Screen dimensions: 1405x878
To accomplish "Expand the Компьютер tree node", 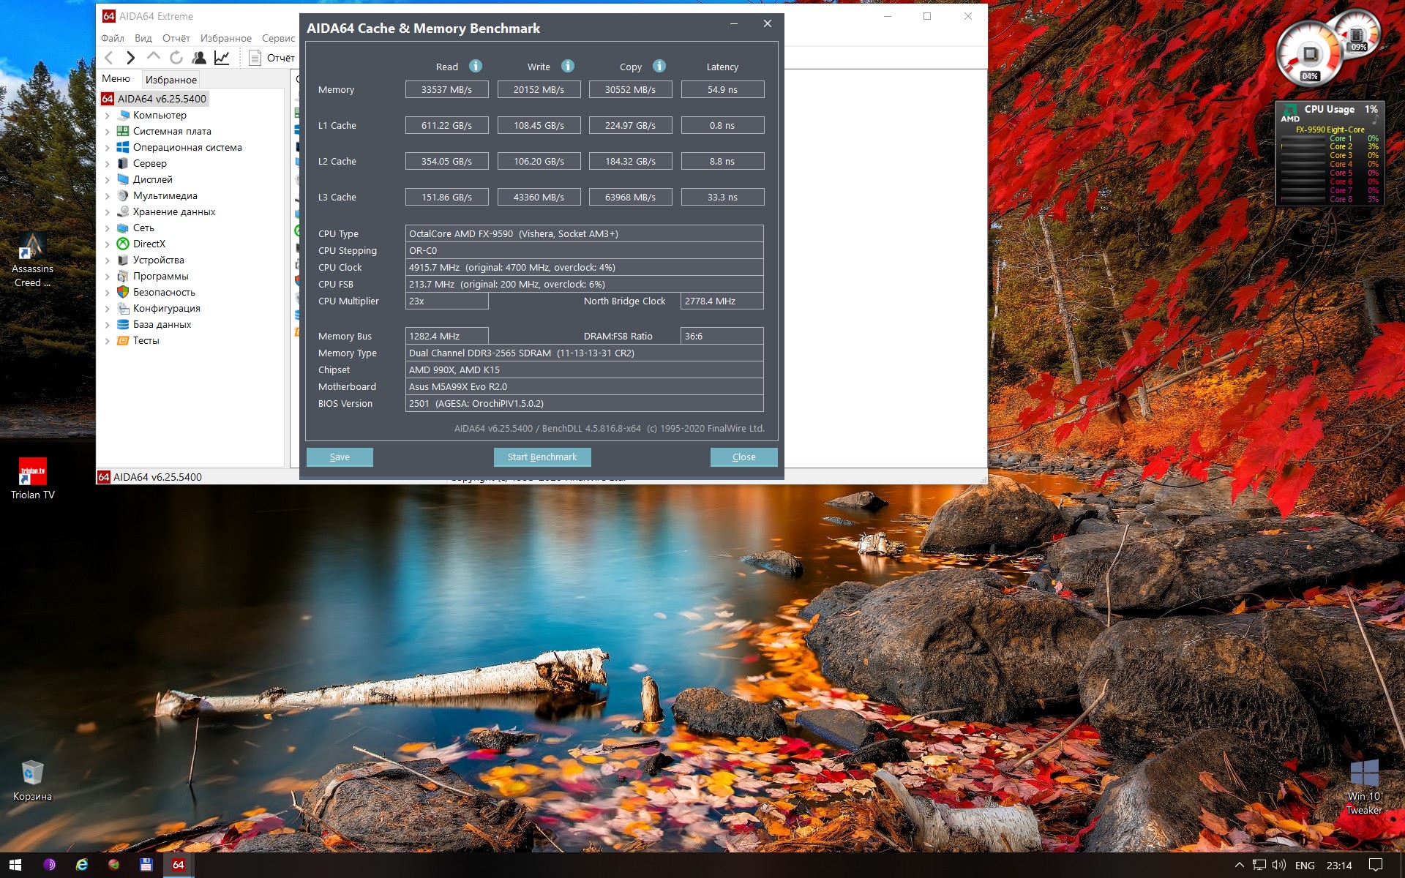I will tap(108, 116).
